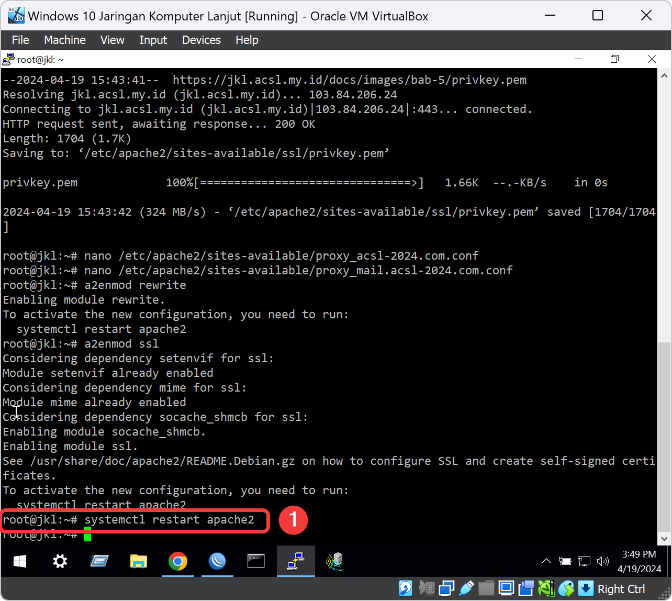
Task: Switch to PuTTY in the taskbar
Action: [296, 562]
